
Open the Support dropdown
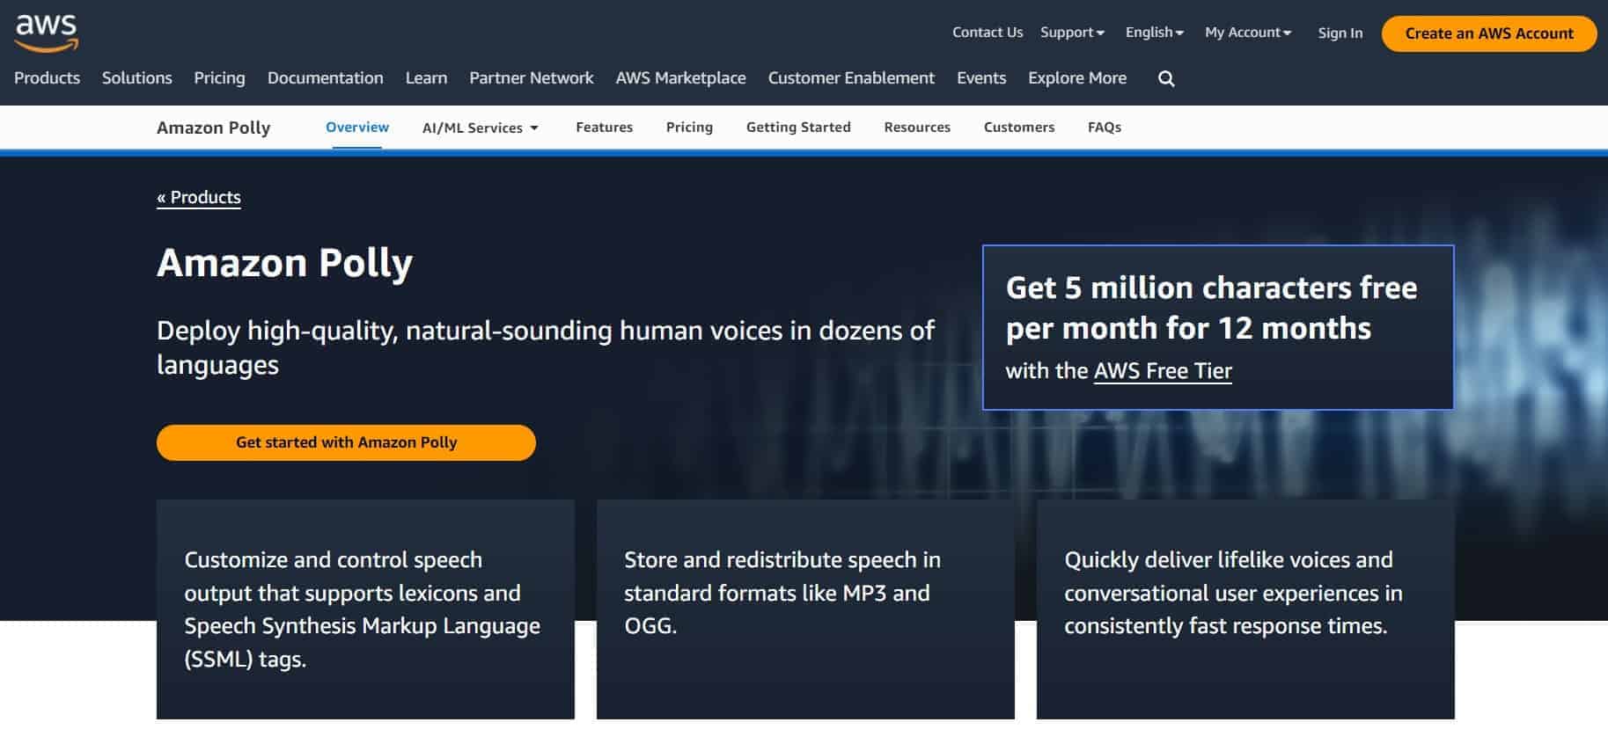(1072, 33)
